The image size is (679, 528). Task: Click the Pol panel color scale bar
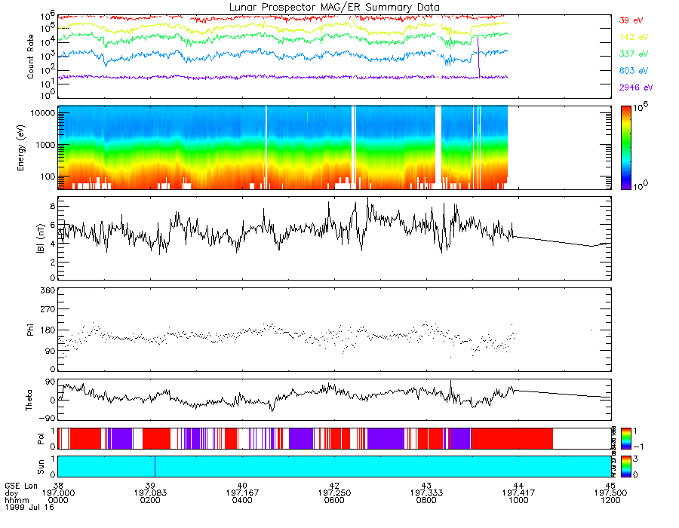(x=625, y=438)
